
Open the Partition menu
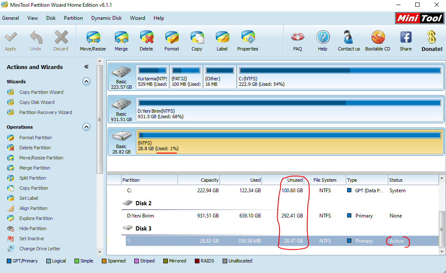(x=73, y=18)
